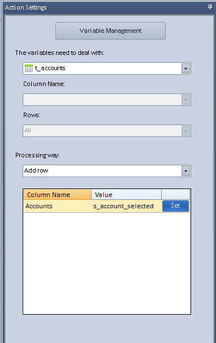The height and width of the screenshot is (343, 216).
Task: Click the Add row processing option text
Action: (x=36, y=170)
